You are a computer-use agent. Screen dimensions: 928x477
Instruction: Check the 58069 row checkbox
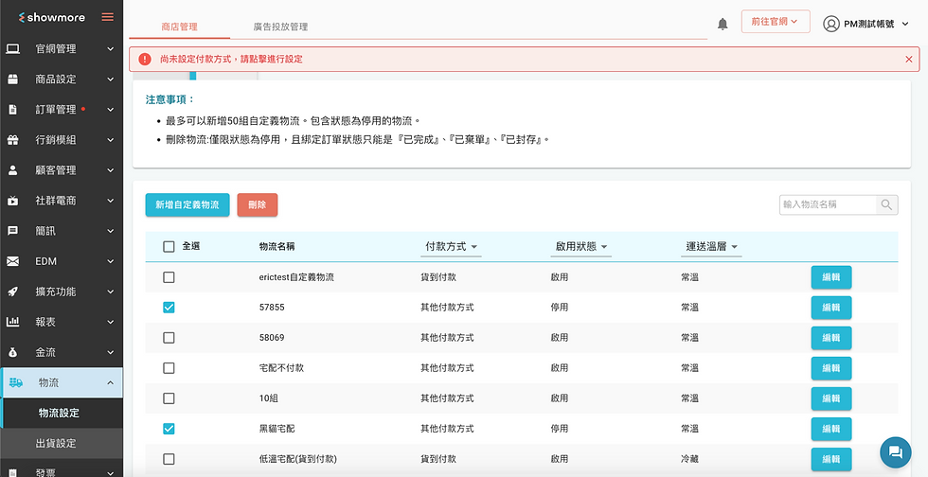pyautogui.click(x=169, y=338)
